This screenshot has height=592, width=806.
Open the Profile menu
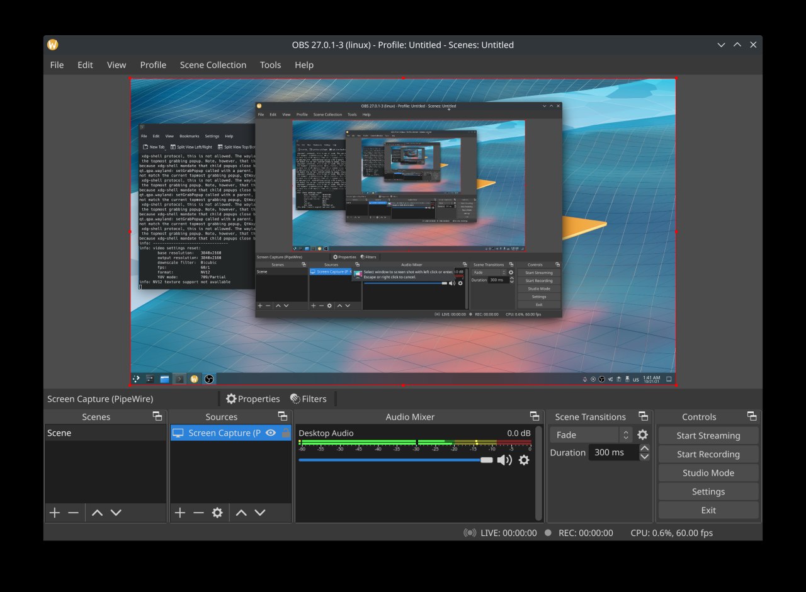point(153,65)
